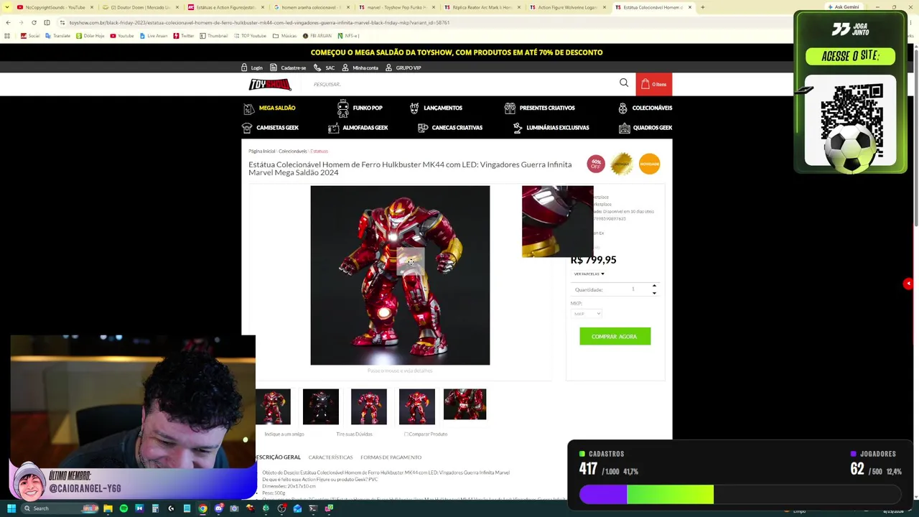Screen dimensions: 919x517
Task: Open the Dólar Hoje bookmark
Action: [x=90, y=35]
